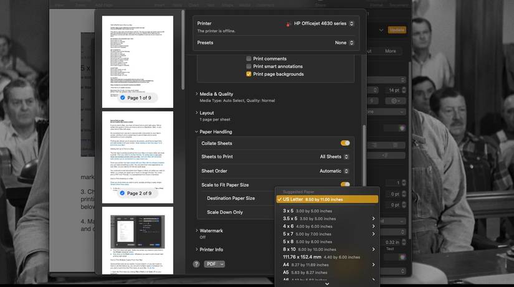The width and height of the screenshot is (514, 287).
Task: Open the PDF options dropdown arrow
Action: 222,264
